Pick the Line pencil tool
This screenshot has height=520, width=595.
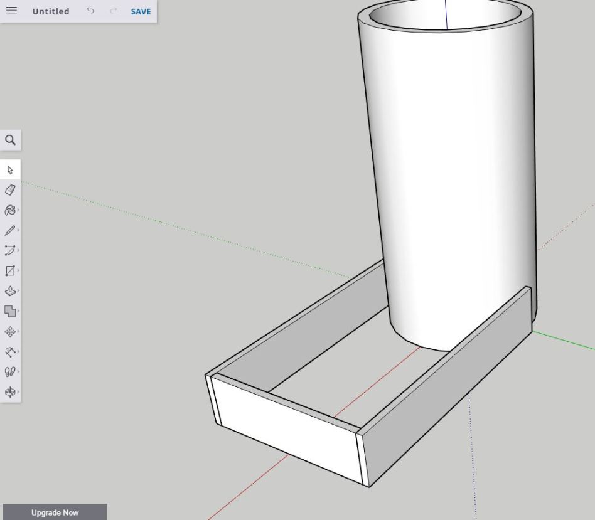point(10,231)
